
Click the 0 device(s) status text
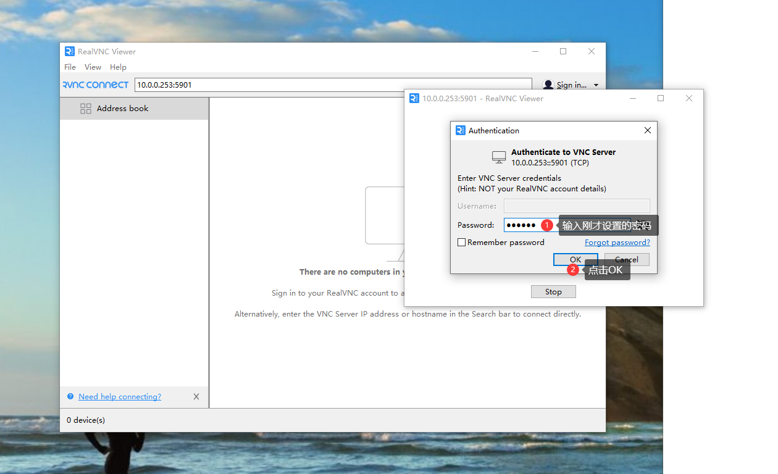[86, 420]
